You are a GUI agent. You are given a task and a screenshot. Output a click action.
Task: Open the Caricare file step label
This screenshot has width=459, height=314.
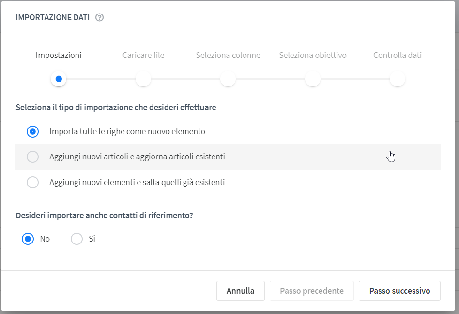143,55
